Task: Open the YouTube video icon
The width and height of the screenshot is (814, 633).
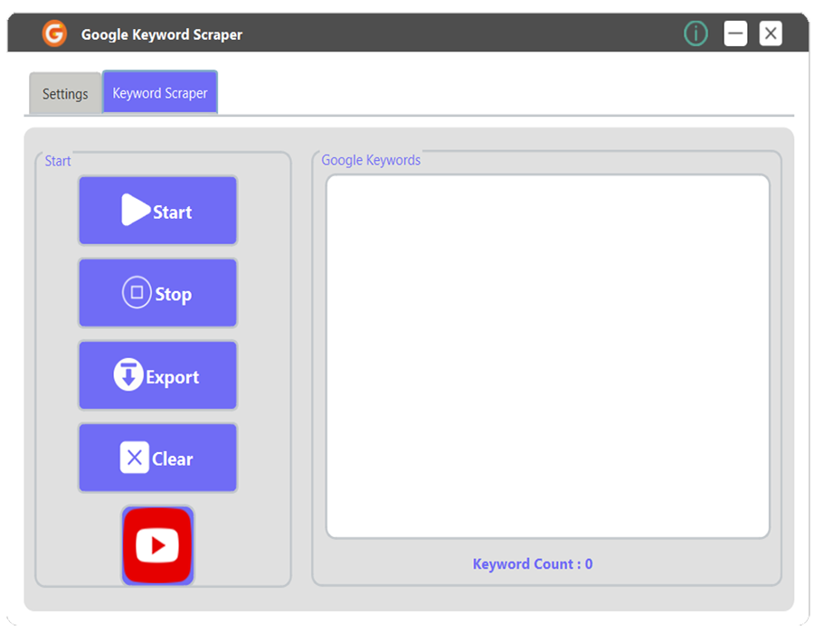Action: tap(157, 545)
